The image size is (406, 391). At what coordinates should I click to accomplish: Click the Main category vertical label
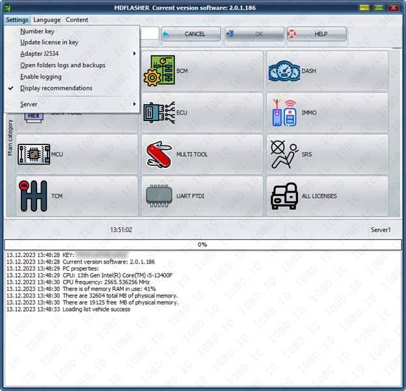tap(10, 137)
